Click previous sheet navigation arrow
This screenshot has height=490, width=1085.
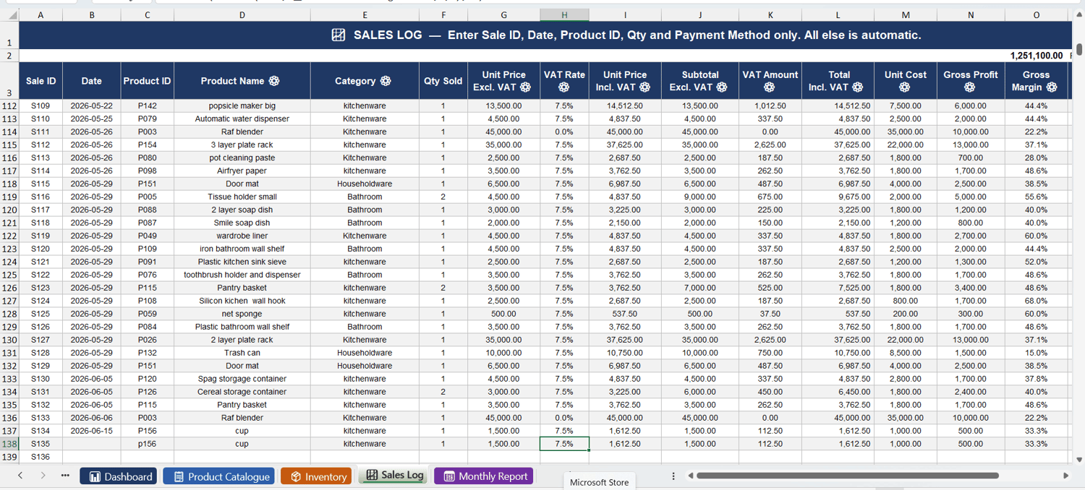pos(20,476)
